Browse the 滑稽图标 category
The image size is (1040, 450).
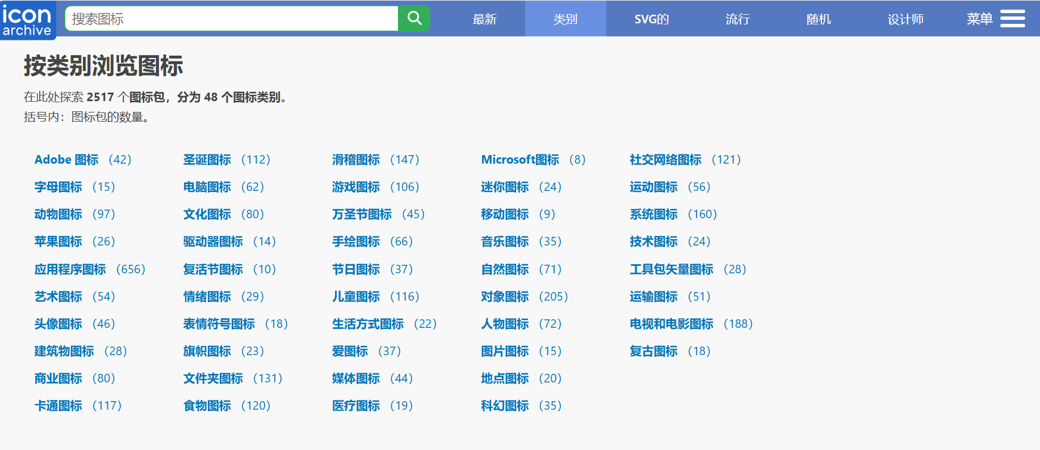(x=356, y=160)
